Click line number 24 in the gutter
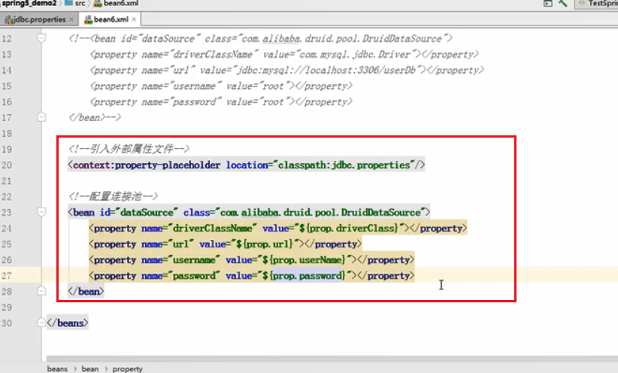The height and width of the screenshot is (373, 618). pos(7,229)
